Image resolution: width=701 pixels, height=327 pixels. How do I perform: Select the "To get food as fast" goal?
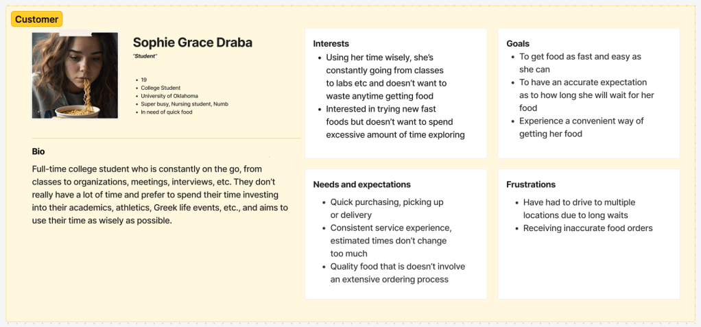[x=580, y=63]
